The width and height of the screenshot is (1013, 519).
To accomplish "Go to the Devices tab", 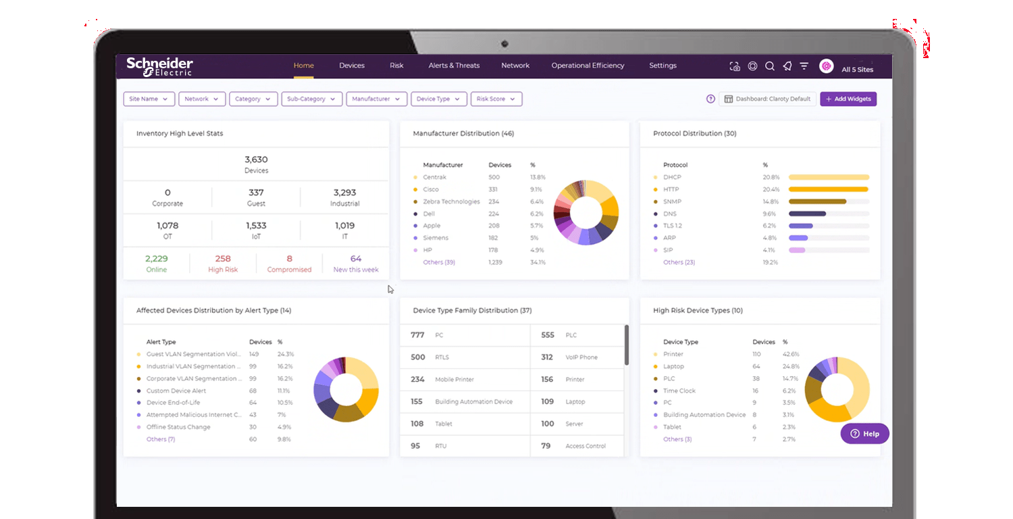I will click(x=352, y=66).
